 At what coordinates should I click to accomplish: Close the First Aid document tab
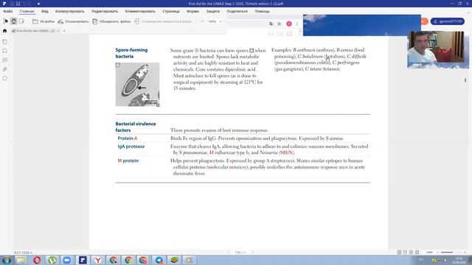pos(58,31)
